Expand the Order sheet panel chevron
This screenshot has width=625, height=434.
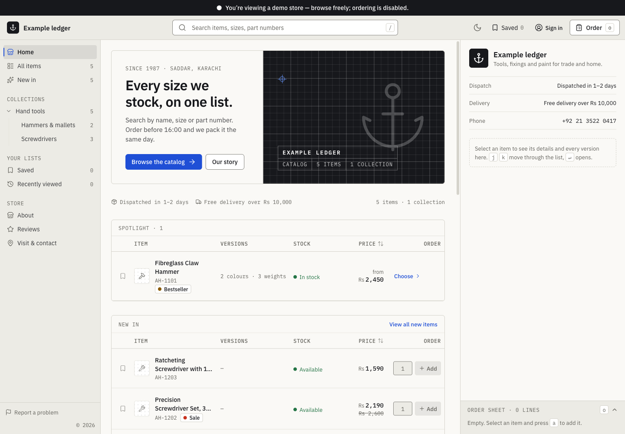click(615, 410)
